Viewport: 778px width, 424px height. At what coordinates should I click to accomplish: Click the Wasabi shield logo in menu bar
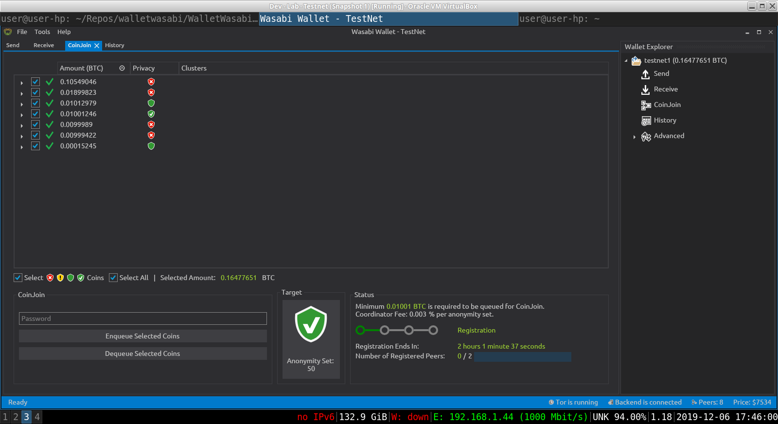(x=8, y=32)
